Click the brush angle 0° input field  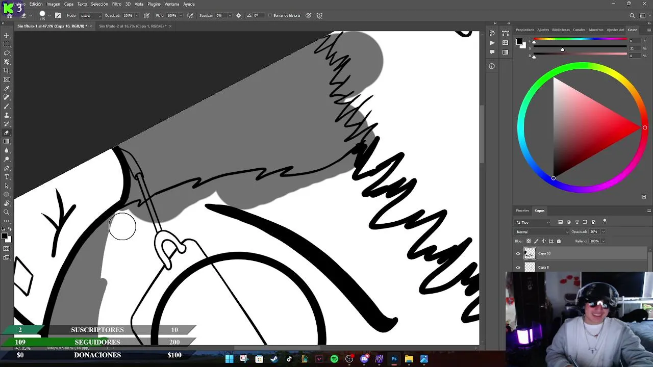click(x=259, y=15)
